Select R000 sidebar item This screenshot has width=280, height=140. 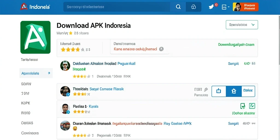25,113
